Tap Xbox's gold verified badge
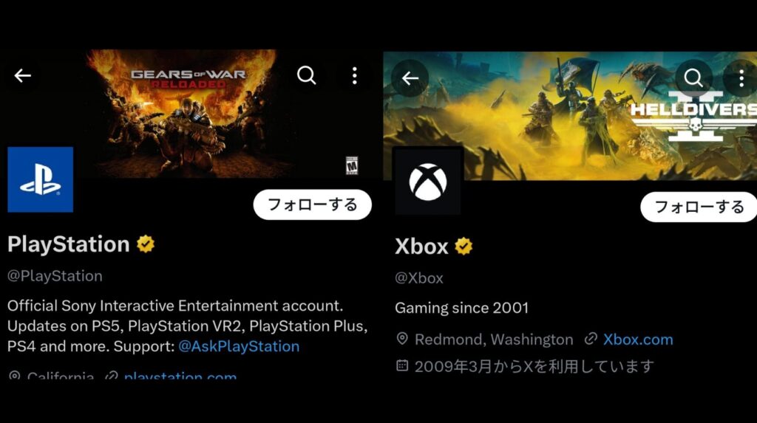 464,247
